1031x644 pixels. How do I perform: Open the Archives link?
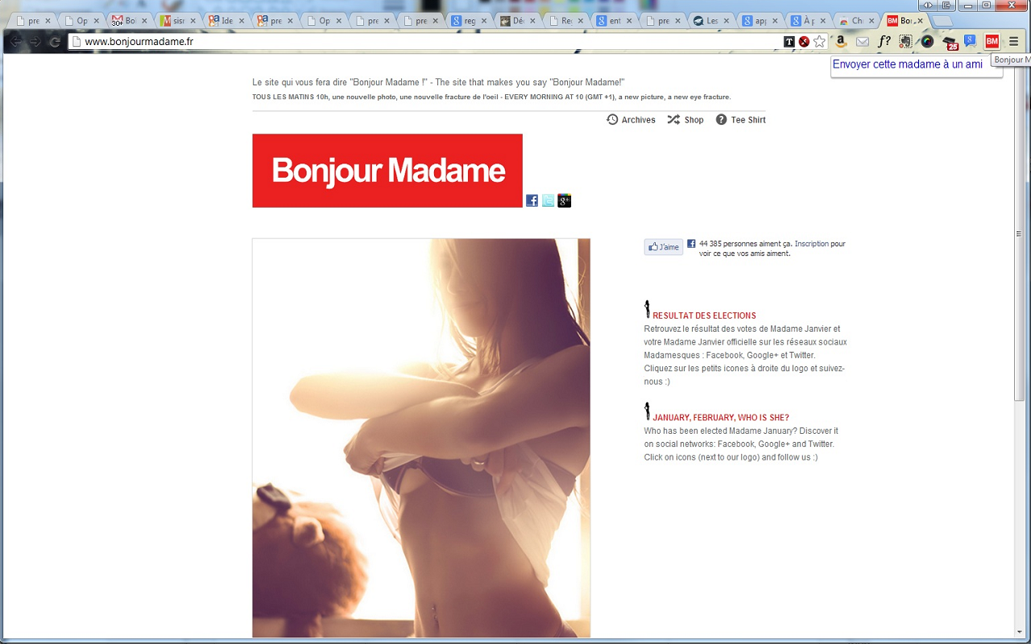(638, 120)
